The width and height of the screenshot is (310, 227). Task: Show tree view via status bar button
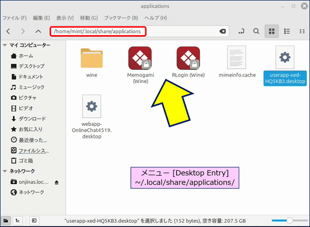tap(18, 220)
